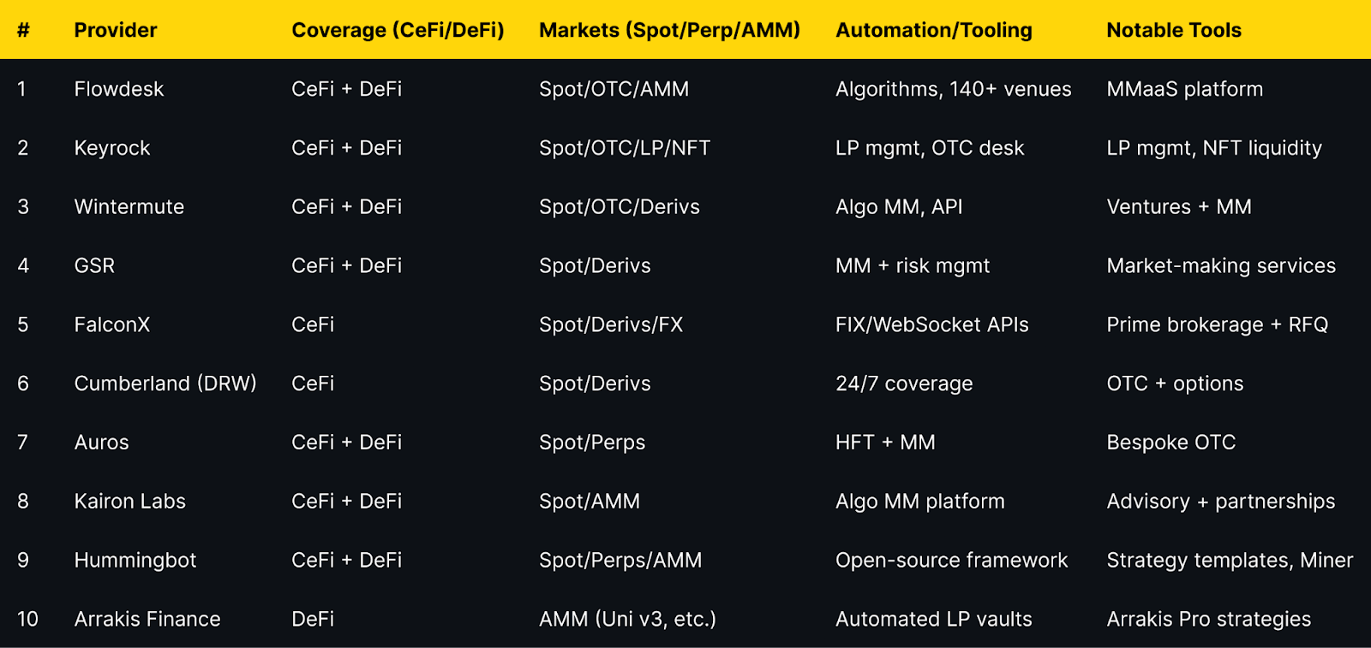Click Spot/AMM in Kairon Labs row

coord(590,502)
